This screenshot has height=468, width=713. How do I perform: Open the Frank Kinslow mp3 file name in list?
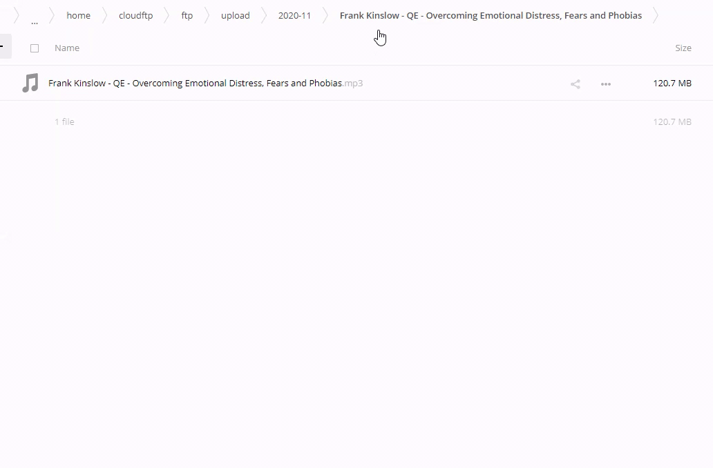coord(195,84)
